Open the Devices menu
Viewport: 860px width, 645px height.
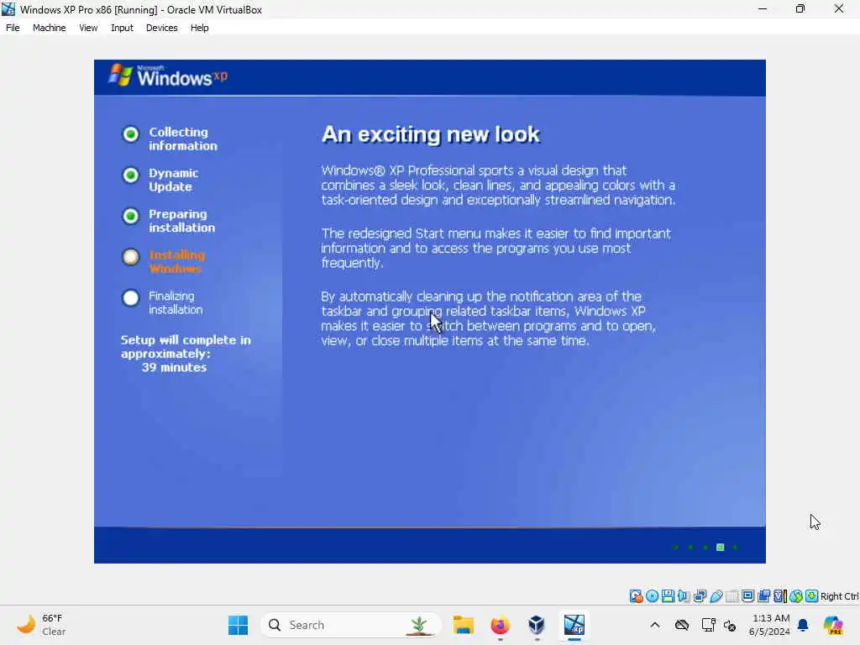(161, 28)
